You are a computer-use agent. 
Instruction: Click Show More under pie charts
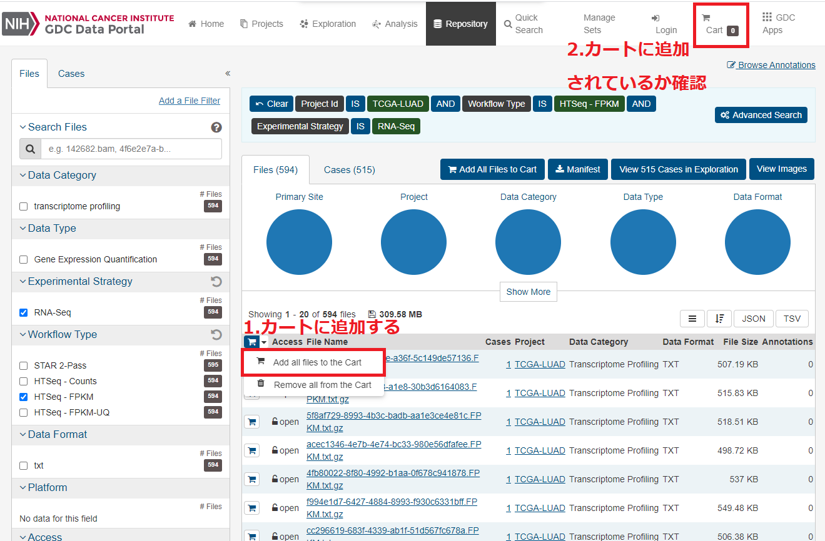click(x=529, y=292)
